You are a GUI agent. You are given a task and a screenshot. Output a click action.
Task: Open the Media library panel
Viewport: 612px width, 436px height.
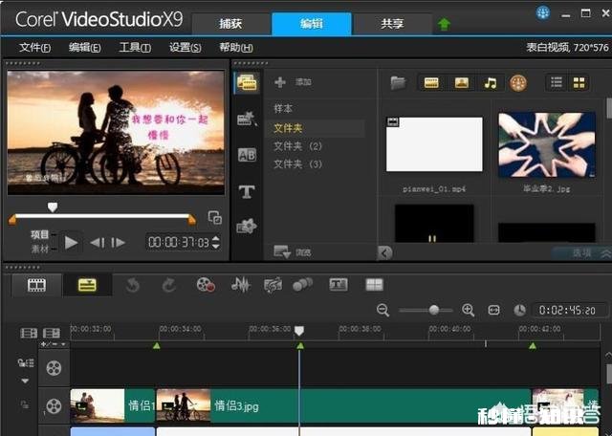click(x=247, y=83)
